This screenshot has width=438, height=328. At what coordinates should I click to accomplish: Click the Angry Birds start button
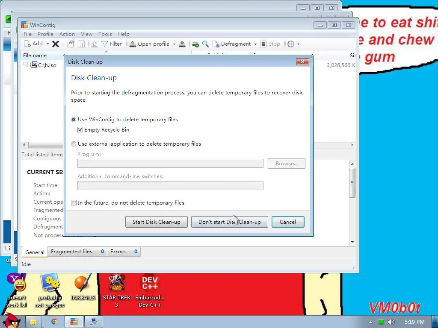12,321
